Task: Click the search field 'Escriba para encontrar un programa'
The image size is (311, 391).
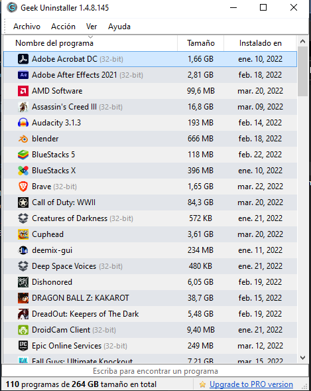Action: pyautogui.click(x=155, y=371)
